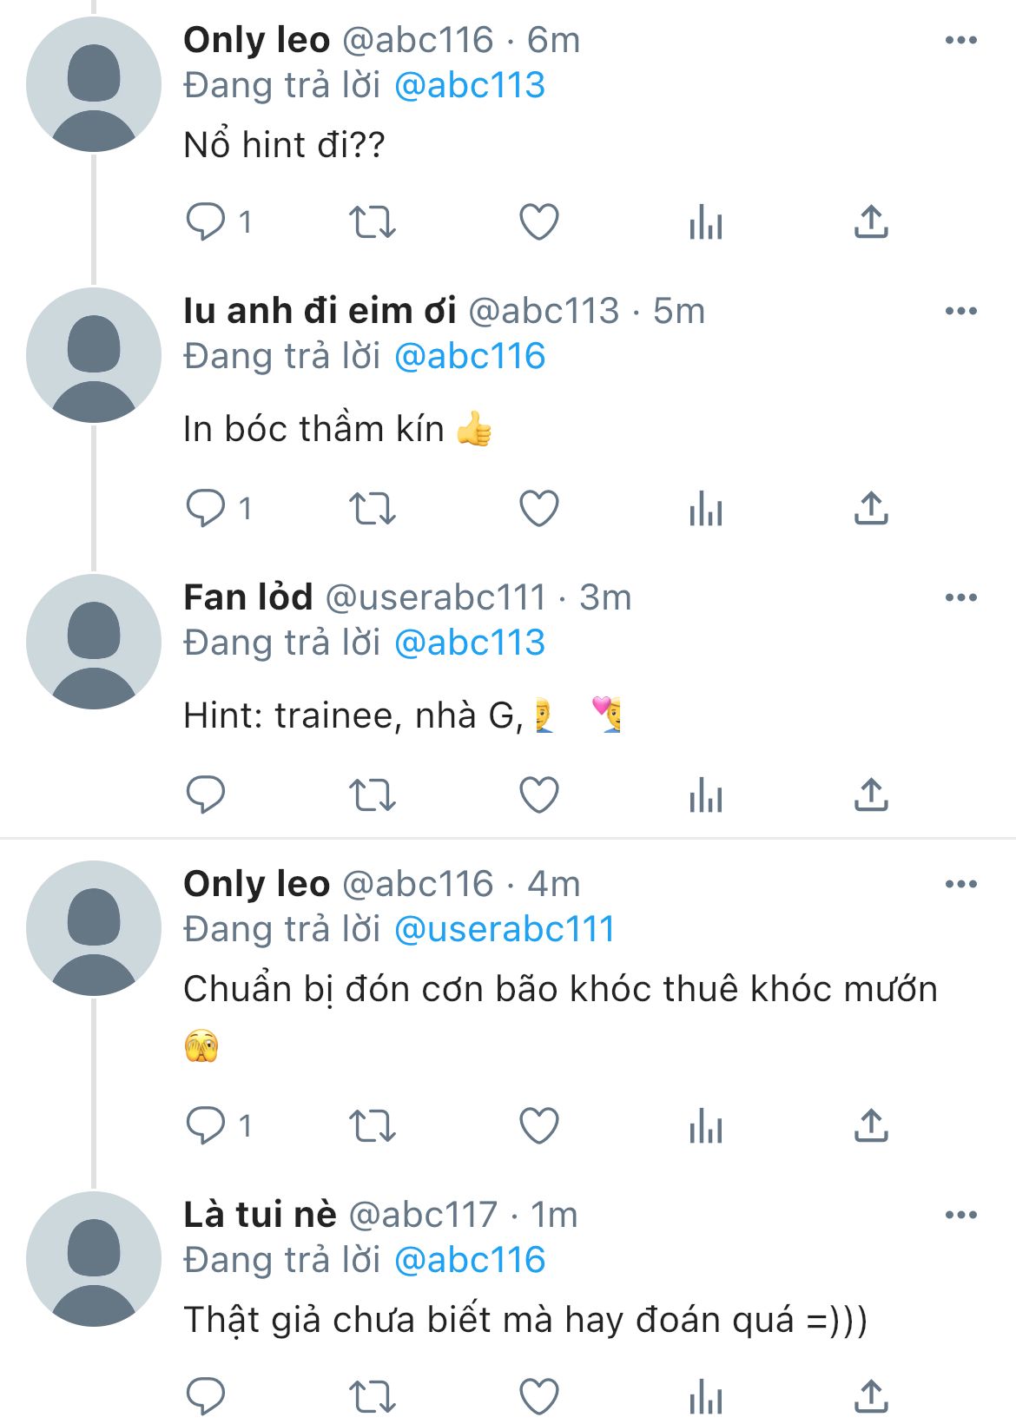Reply to the "Nổ hint đi??" tweet
Image resolution: width=1016 pixels, height=1424 pixels.
[206, 221]
